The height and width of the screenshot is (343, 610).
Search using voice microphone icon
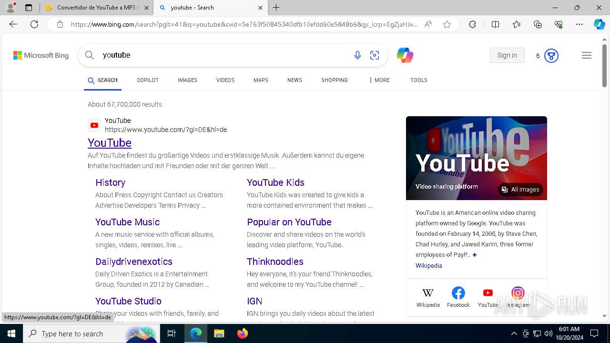pos(357,55)
